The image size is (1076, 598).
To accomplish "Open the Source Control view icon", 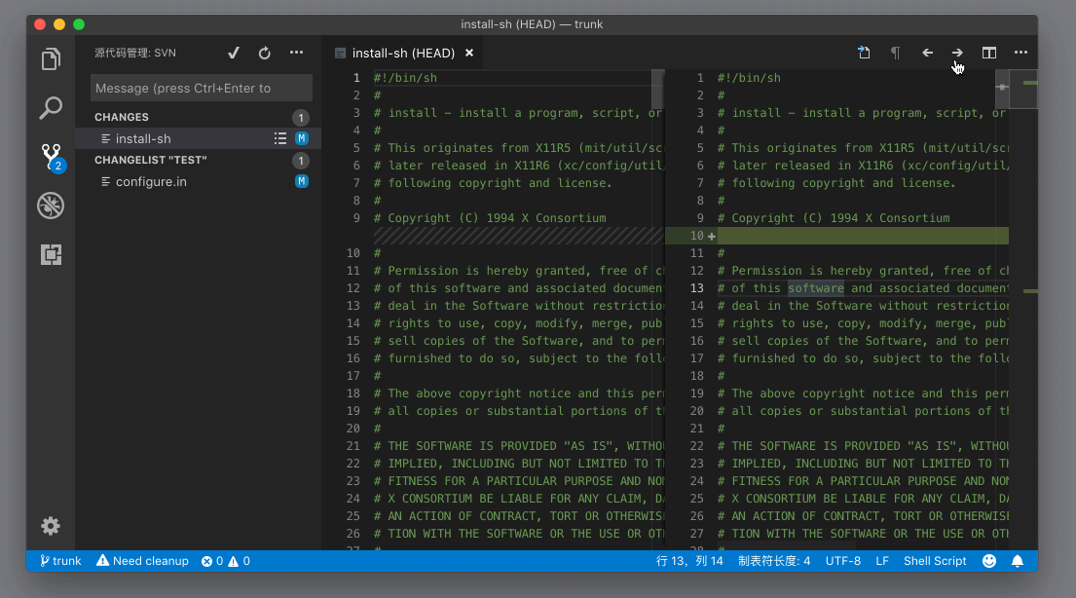I will tap(51, 156).
